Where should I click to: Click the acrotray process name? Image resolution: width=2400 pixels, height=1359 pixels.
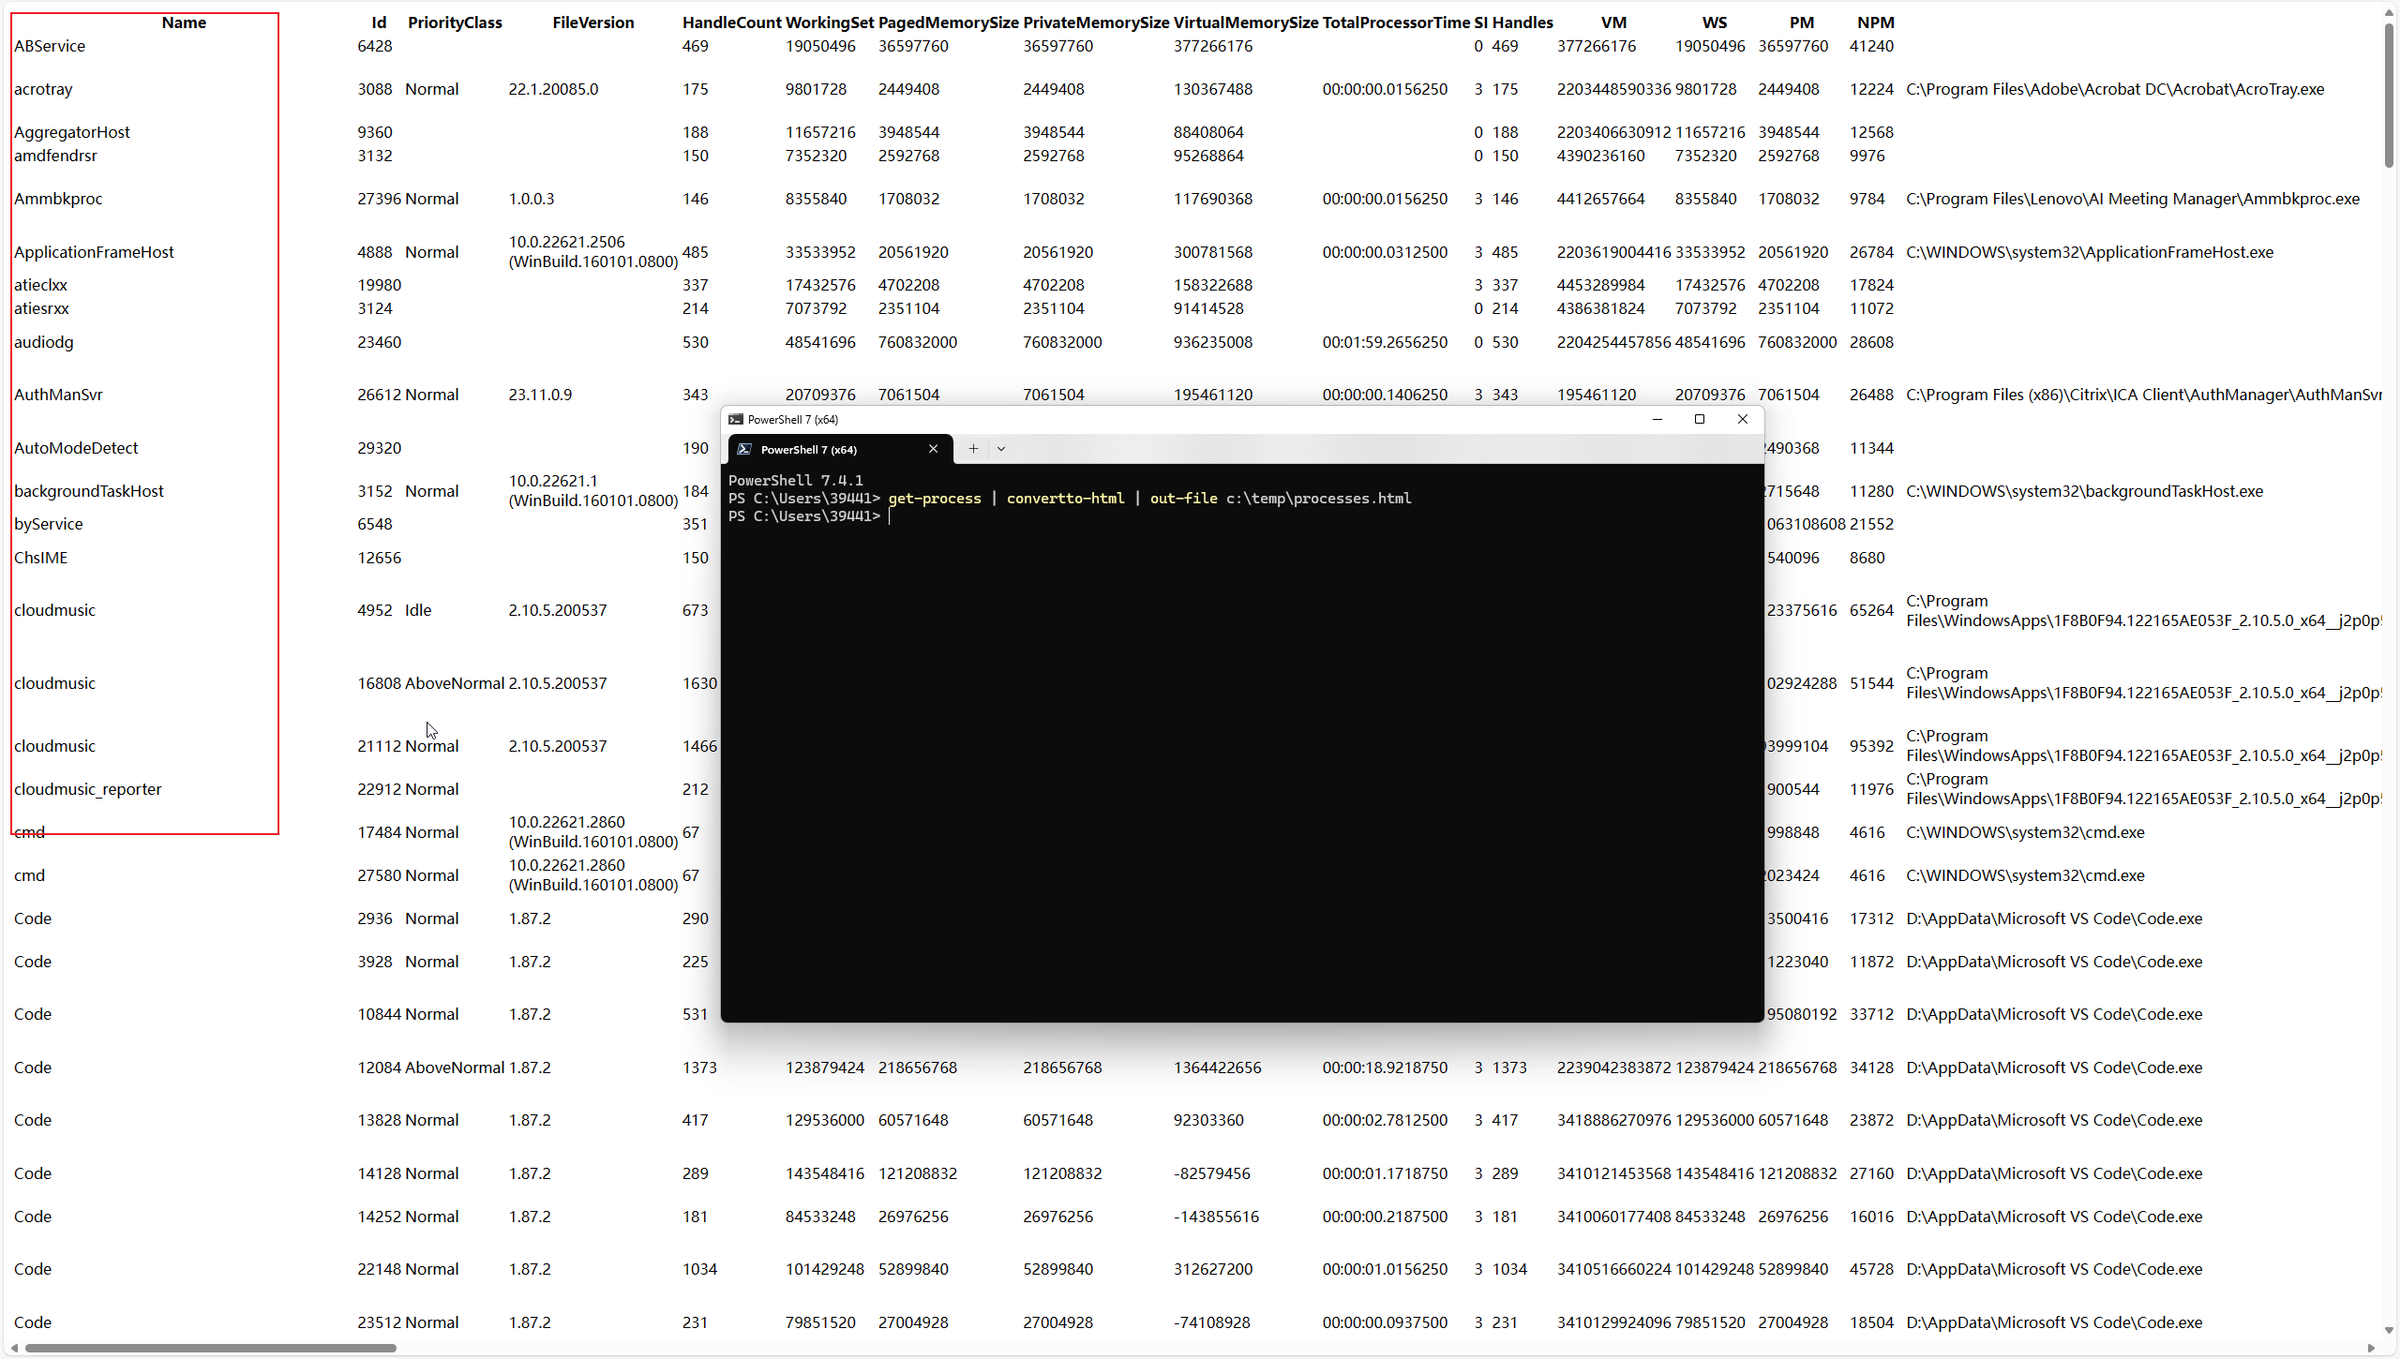click(43, 89)
